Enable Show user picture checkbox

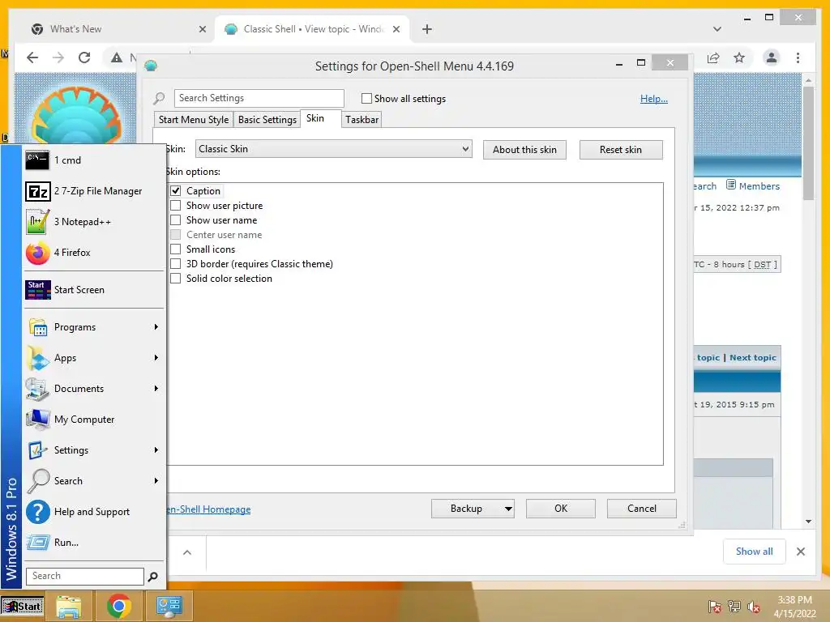(176, 205)
